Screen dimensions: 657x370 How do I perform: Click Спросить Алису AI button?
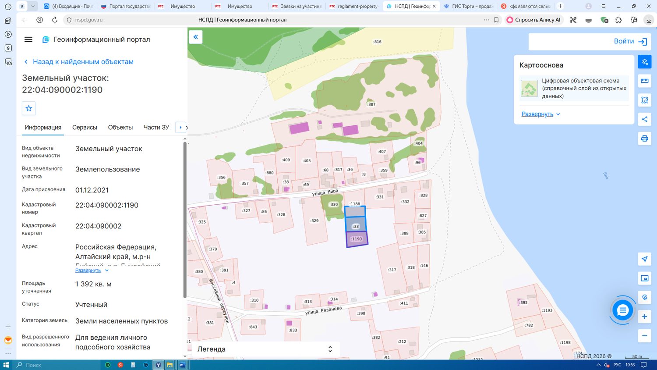click(533, 20)
